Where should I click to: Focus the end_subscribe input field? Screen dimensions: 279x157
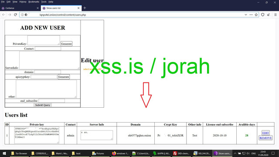(52, 101)
